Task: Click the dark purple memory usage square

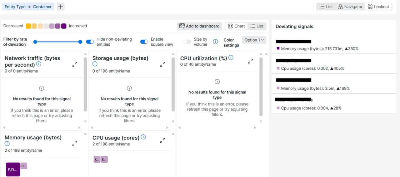Action: 13,169
